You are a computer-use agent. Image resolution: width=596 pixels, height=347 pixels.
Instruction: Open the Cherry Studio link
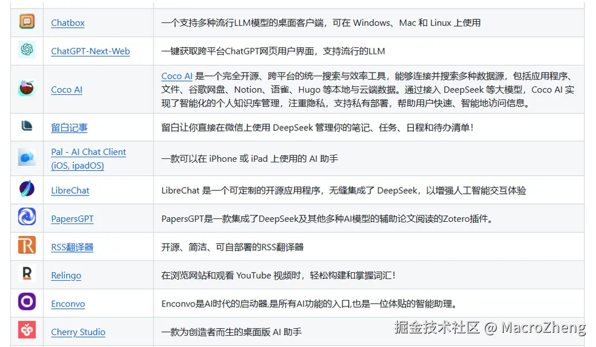(79, 332)
